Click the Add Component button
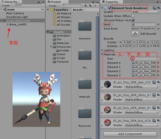161x139 pixels. click(130, 134)
